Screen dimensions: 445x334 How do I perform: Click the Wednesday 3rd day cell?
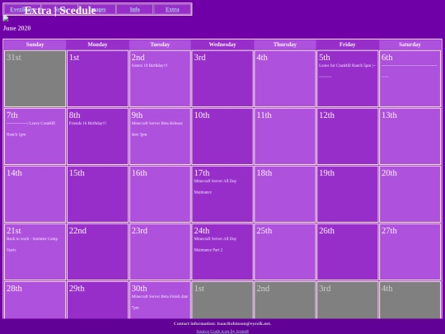point(222,78)
